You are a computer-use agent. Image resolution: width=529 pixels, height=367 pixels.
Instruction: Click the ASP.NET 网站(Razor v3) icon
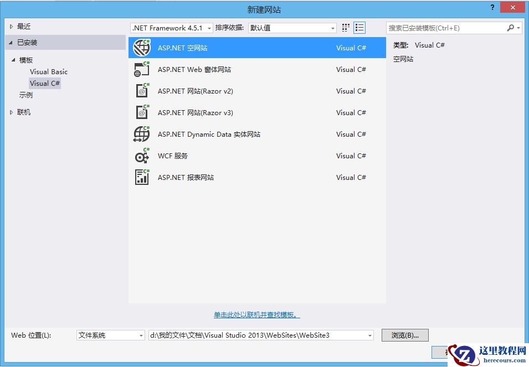point(142,112)
